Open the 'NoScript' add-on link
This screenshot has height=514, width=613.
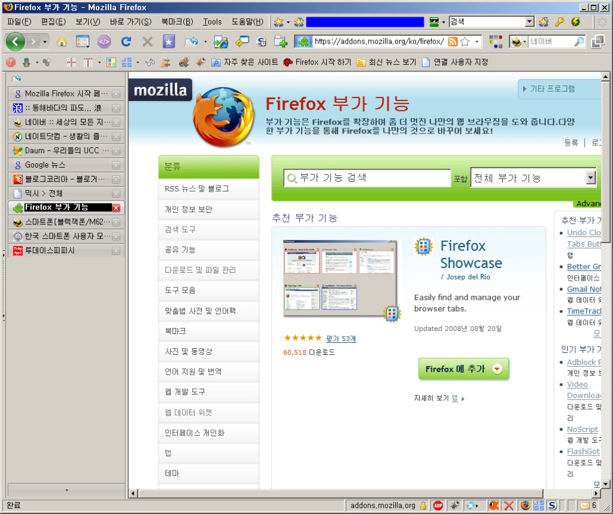pyautogui.click(x=582, y=429)
